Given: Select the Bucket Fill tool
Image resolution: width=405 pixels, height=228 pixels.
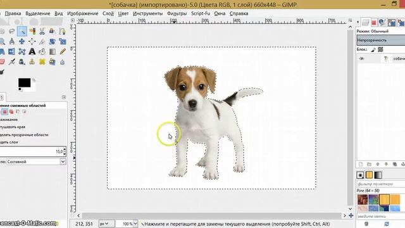Looking at the screenshot, I should tap(42, 51).
